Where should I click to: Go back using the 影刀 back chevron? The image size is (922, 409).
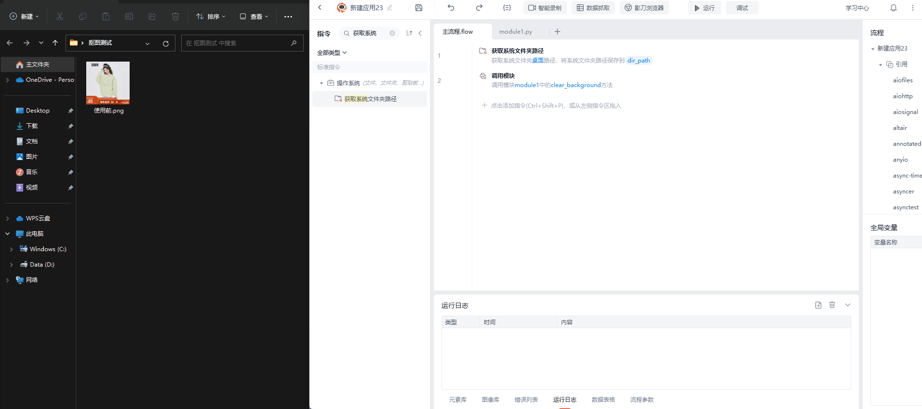320,8
